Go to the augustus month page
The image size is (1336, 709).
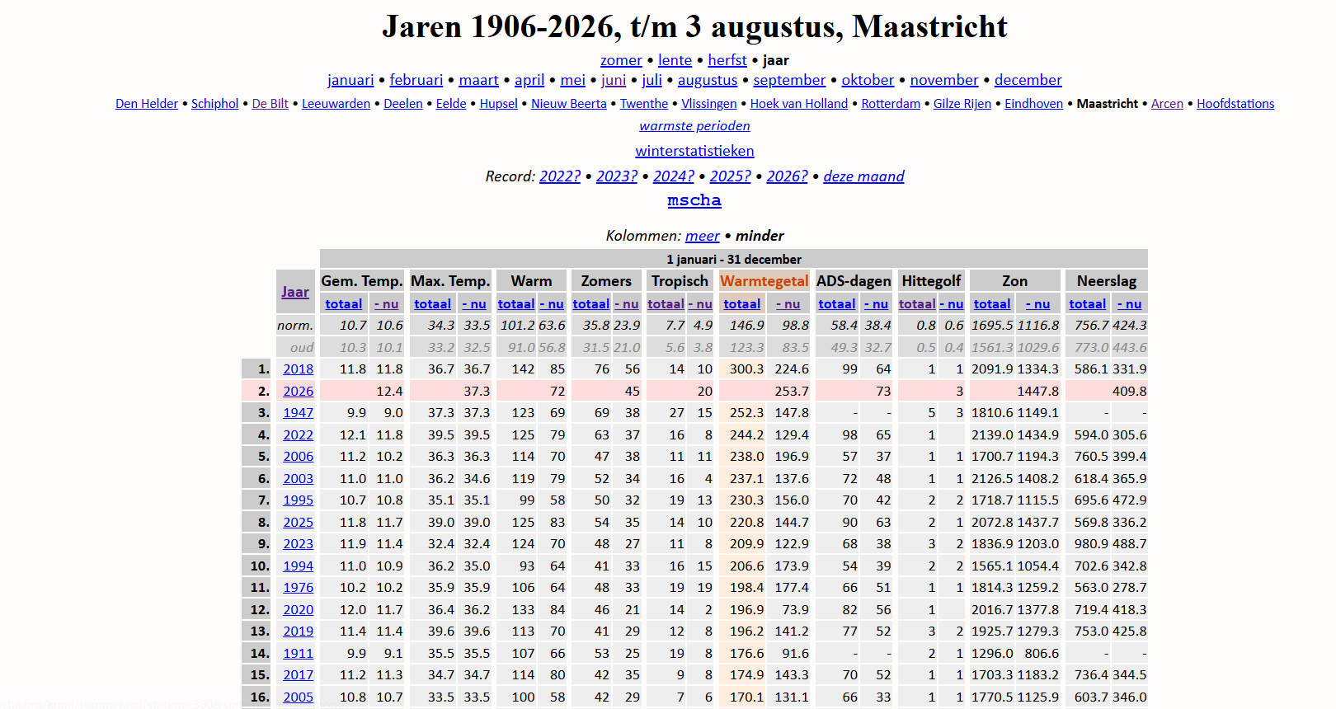point(708,80)
